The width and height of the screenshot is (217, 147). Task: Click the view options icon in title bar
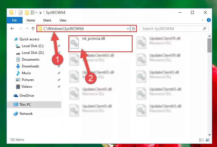33,13
